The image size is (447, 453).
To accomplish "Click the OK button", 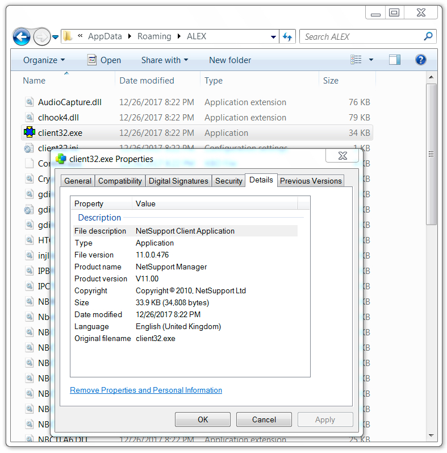I will [202, 419].
